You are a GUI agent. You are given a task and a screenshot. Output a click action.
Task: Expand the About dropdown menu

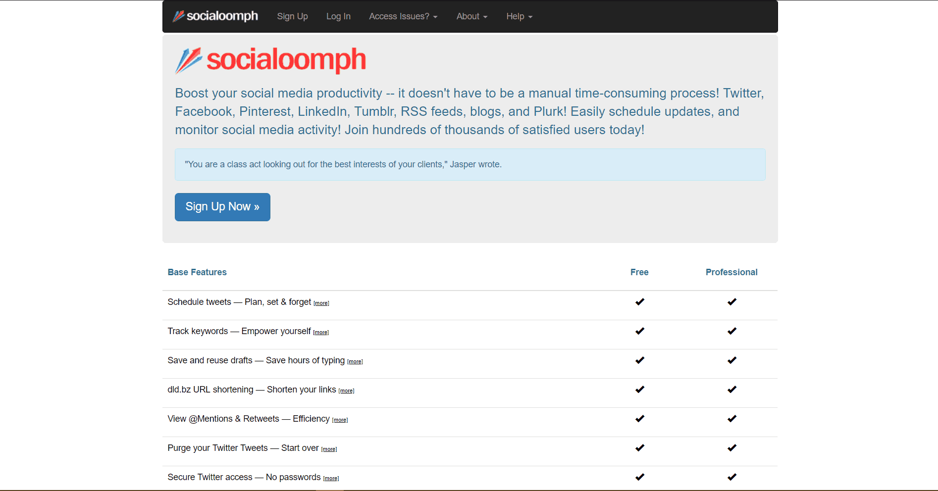pos(472,16)
